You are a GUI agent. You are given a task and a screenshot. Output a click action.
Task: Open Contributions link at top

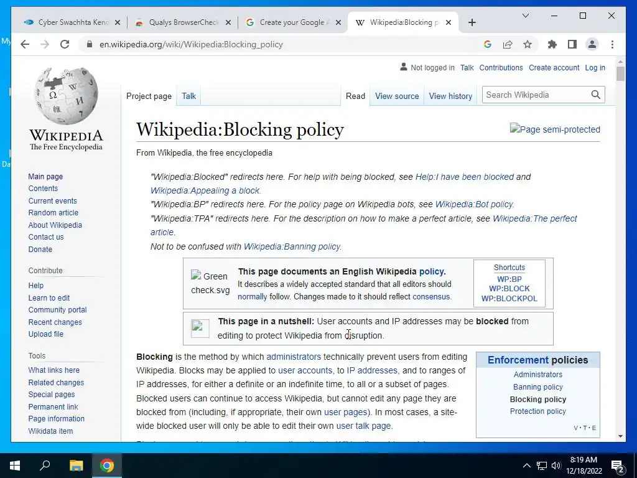click(501, 67)
